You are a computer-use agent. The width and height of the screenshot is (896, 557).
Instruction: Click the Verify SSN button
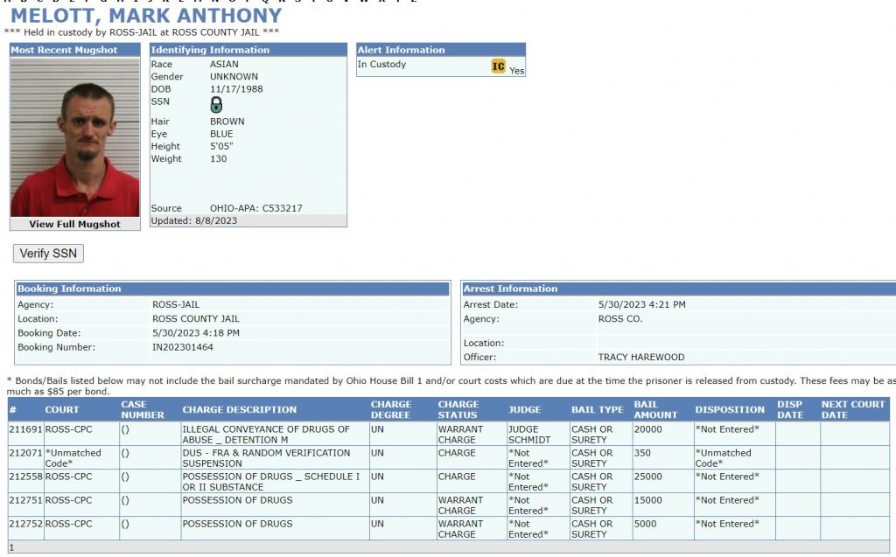pos(49,253)
